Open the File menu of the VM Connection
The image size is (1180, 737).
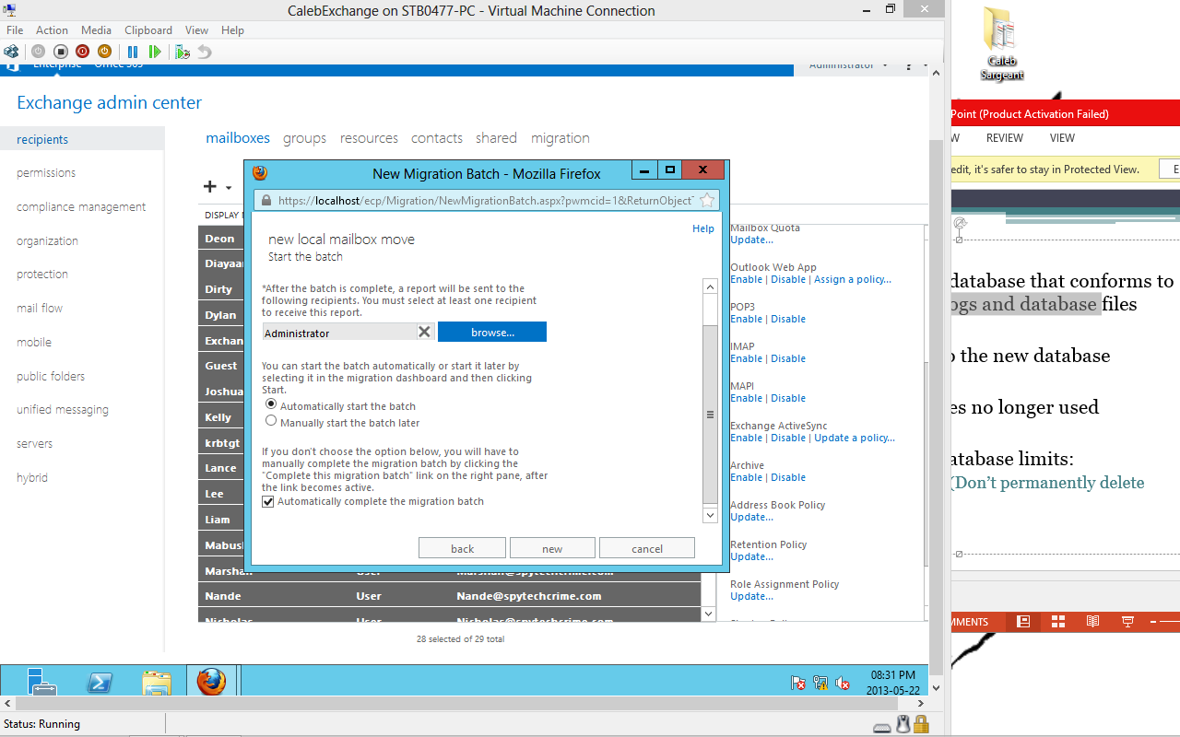[x=15, y=30]
